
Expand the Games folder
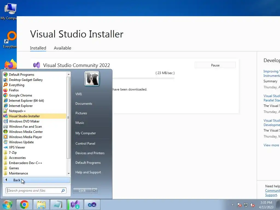34,168
